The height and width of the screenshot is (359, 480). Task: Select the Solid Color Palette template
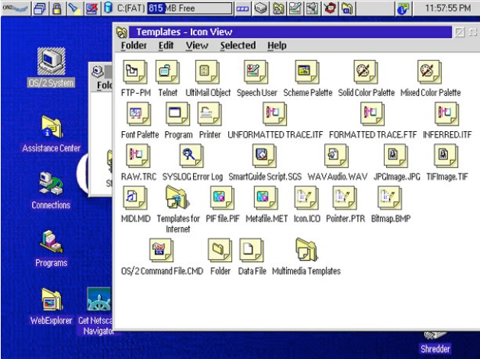click(x=366, y=72)
